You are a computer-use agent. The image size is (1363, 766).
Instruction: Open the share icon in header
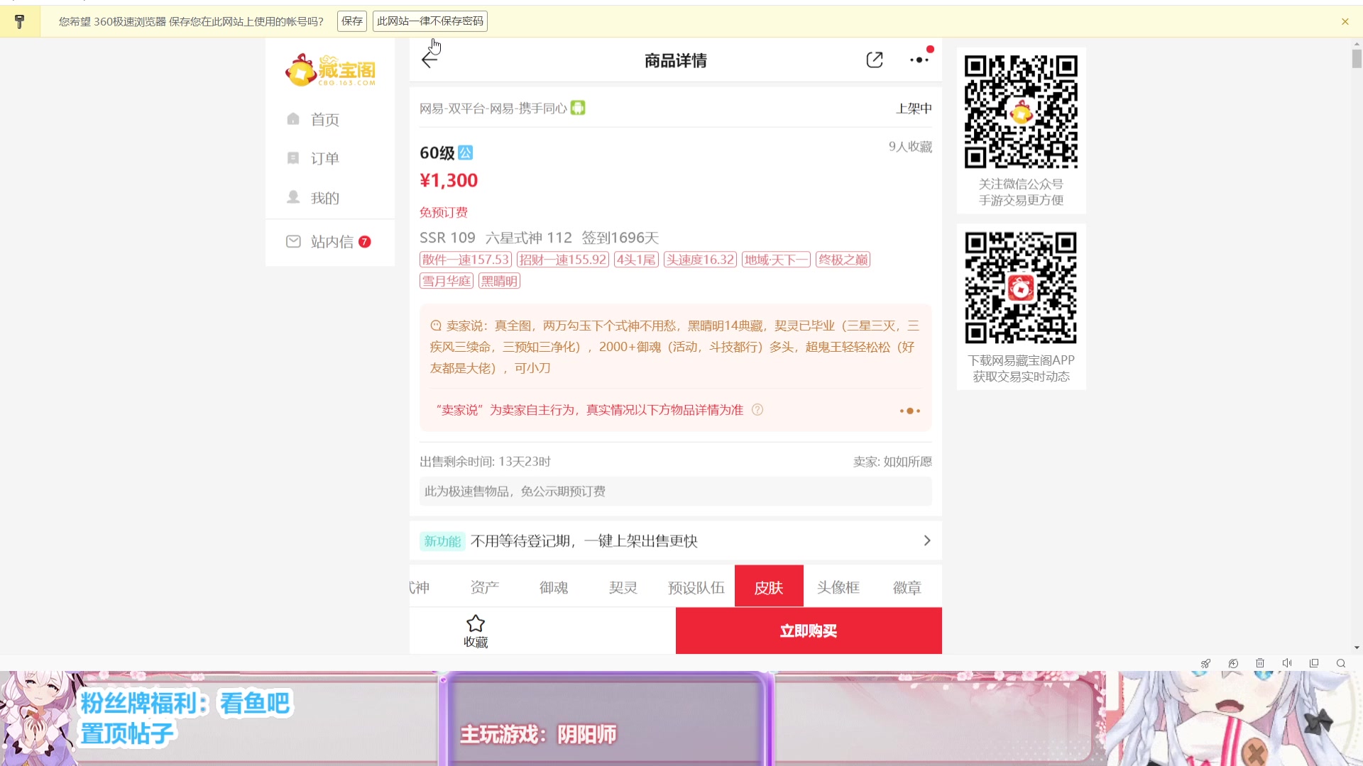click(x=875, y=60)
